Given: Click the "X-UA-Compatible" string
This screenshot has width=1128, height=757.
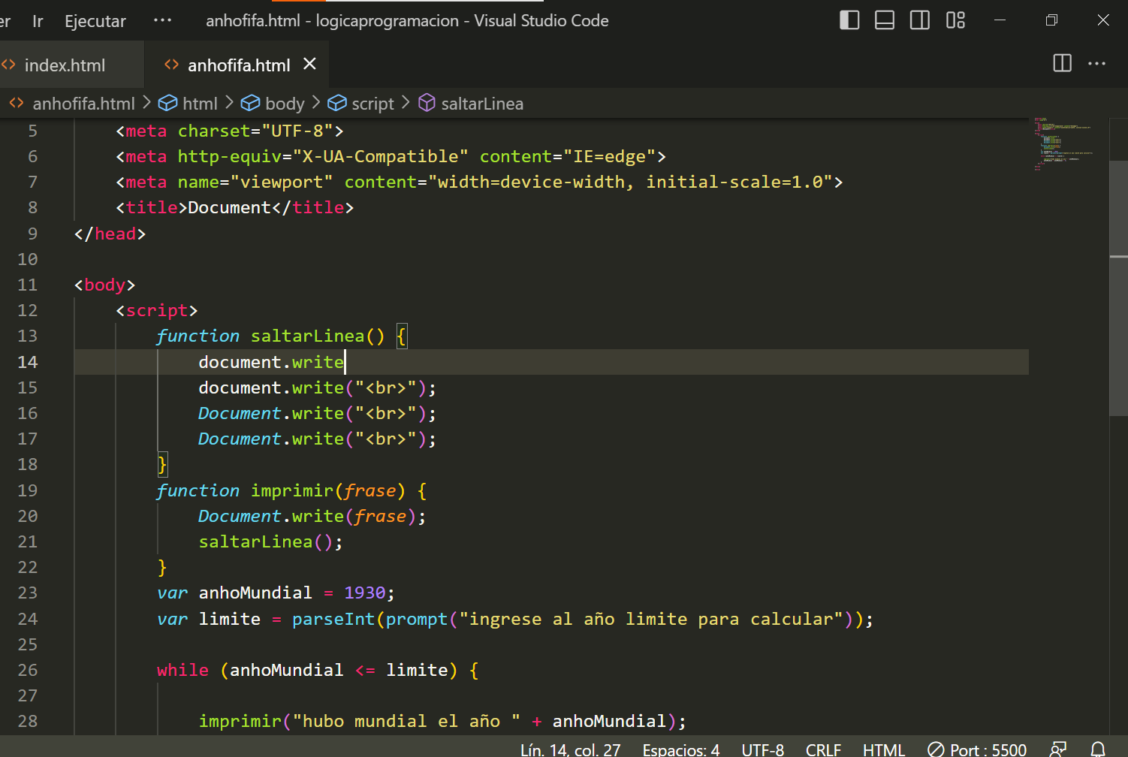Looking at the screenshot, I should [380, 156].
